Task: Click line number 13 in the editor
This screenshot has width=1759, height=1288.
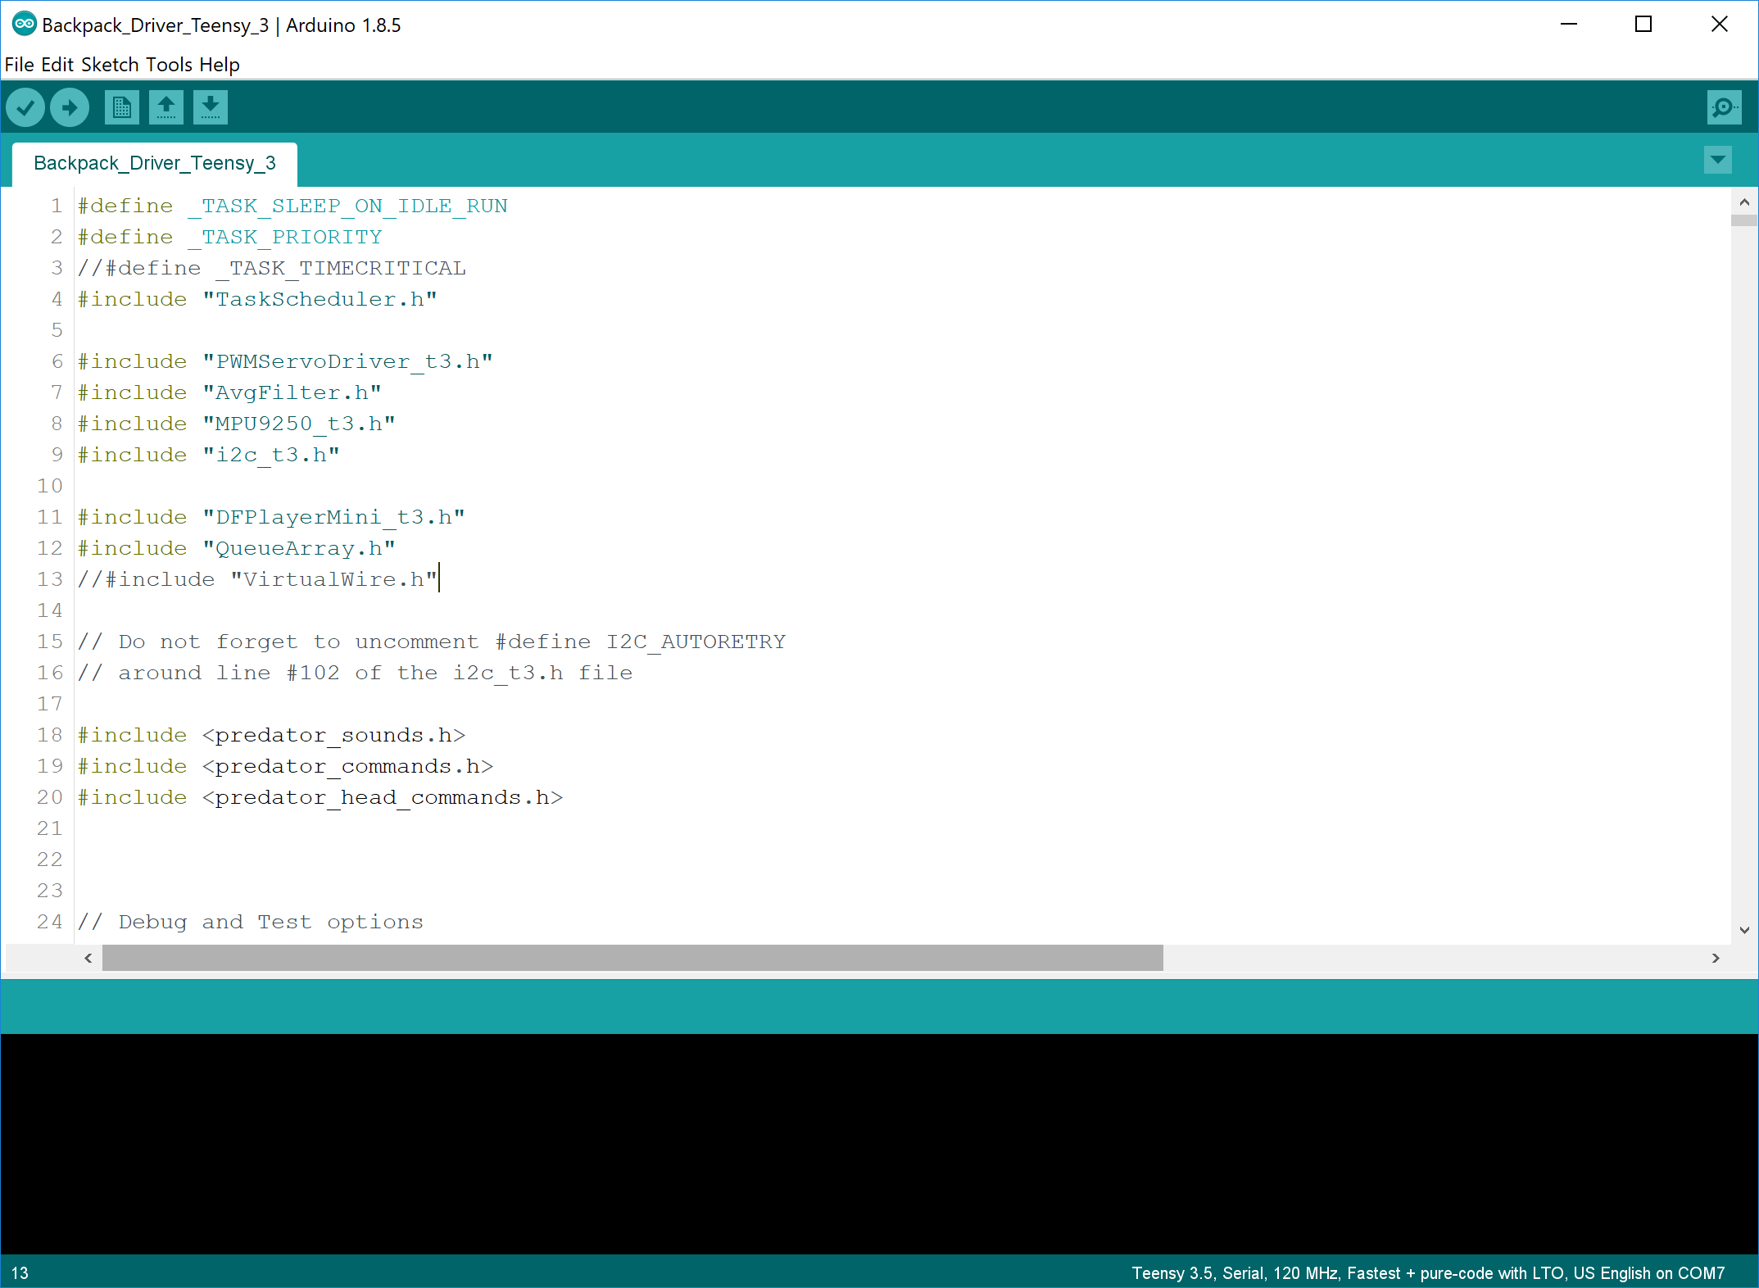Action: [50, 578]
